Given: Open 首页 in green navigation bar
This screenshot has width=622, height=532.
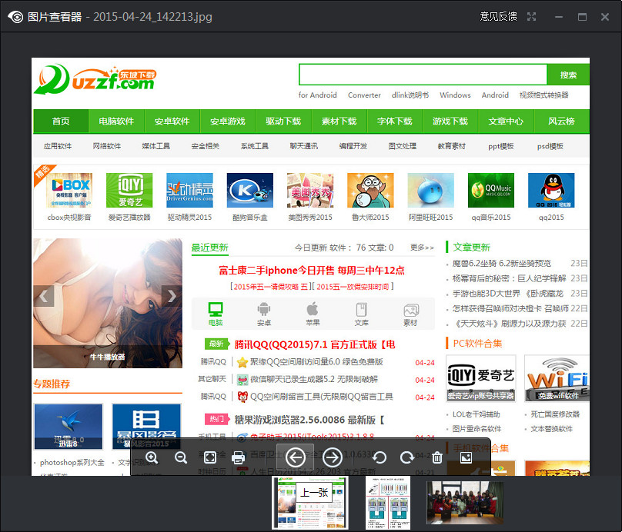Looking at the screenshot, I should tap(61, 121).
